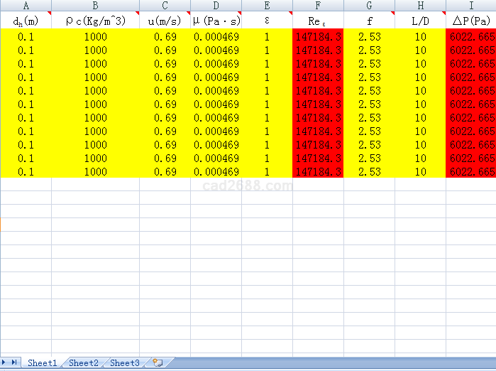Click the f header cell in column G
This screenshot has width=496, height=371.
tap(369, 21)
